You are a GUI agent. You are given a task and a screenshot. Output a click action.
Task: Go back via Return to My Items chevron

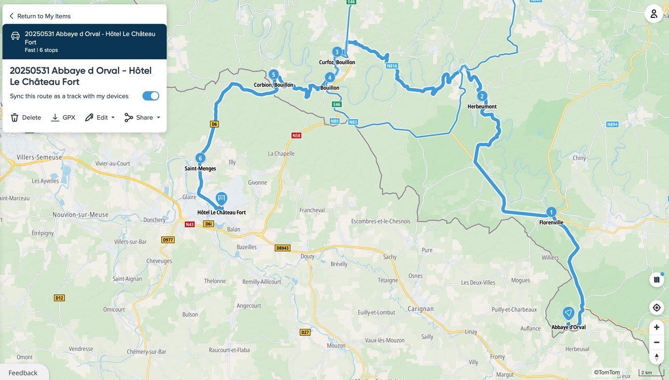click(12, 16)
